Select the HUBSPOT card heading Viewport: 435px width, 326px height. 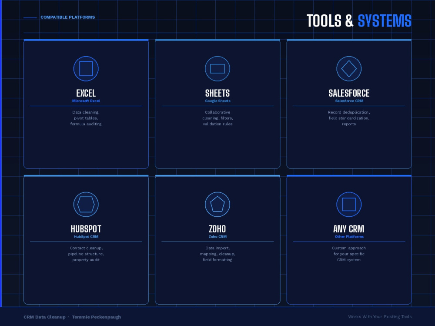(86, 229)
